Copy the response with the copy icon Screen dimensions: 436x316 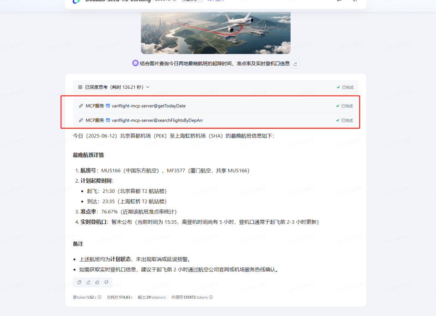79,282
